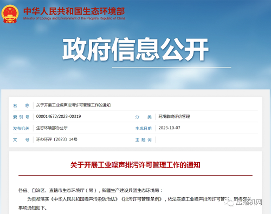Click the national emblem logo
This screenshot has height=214, width=271.
[10, 14]
